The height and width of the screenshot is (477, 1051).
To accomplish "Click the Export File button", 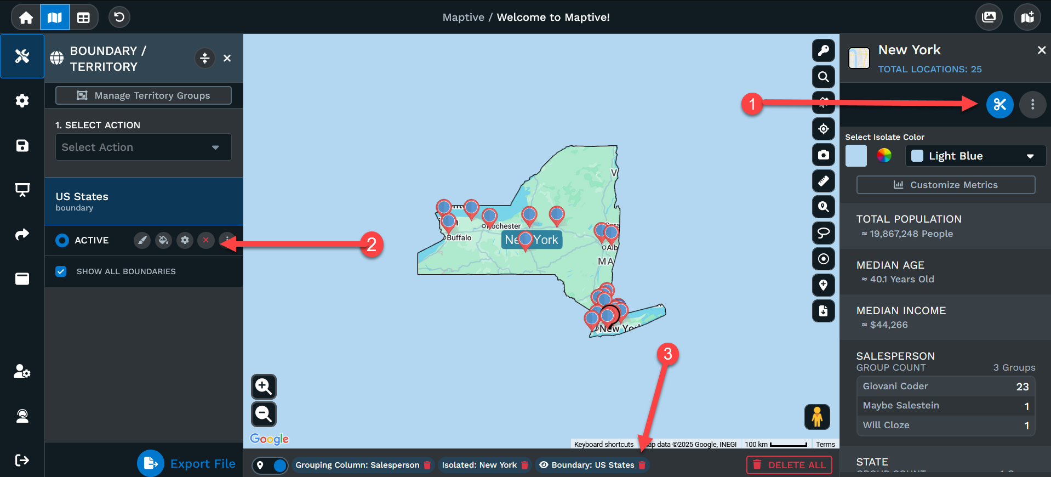I will (186, 463).
